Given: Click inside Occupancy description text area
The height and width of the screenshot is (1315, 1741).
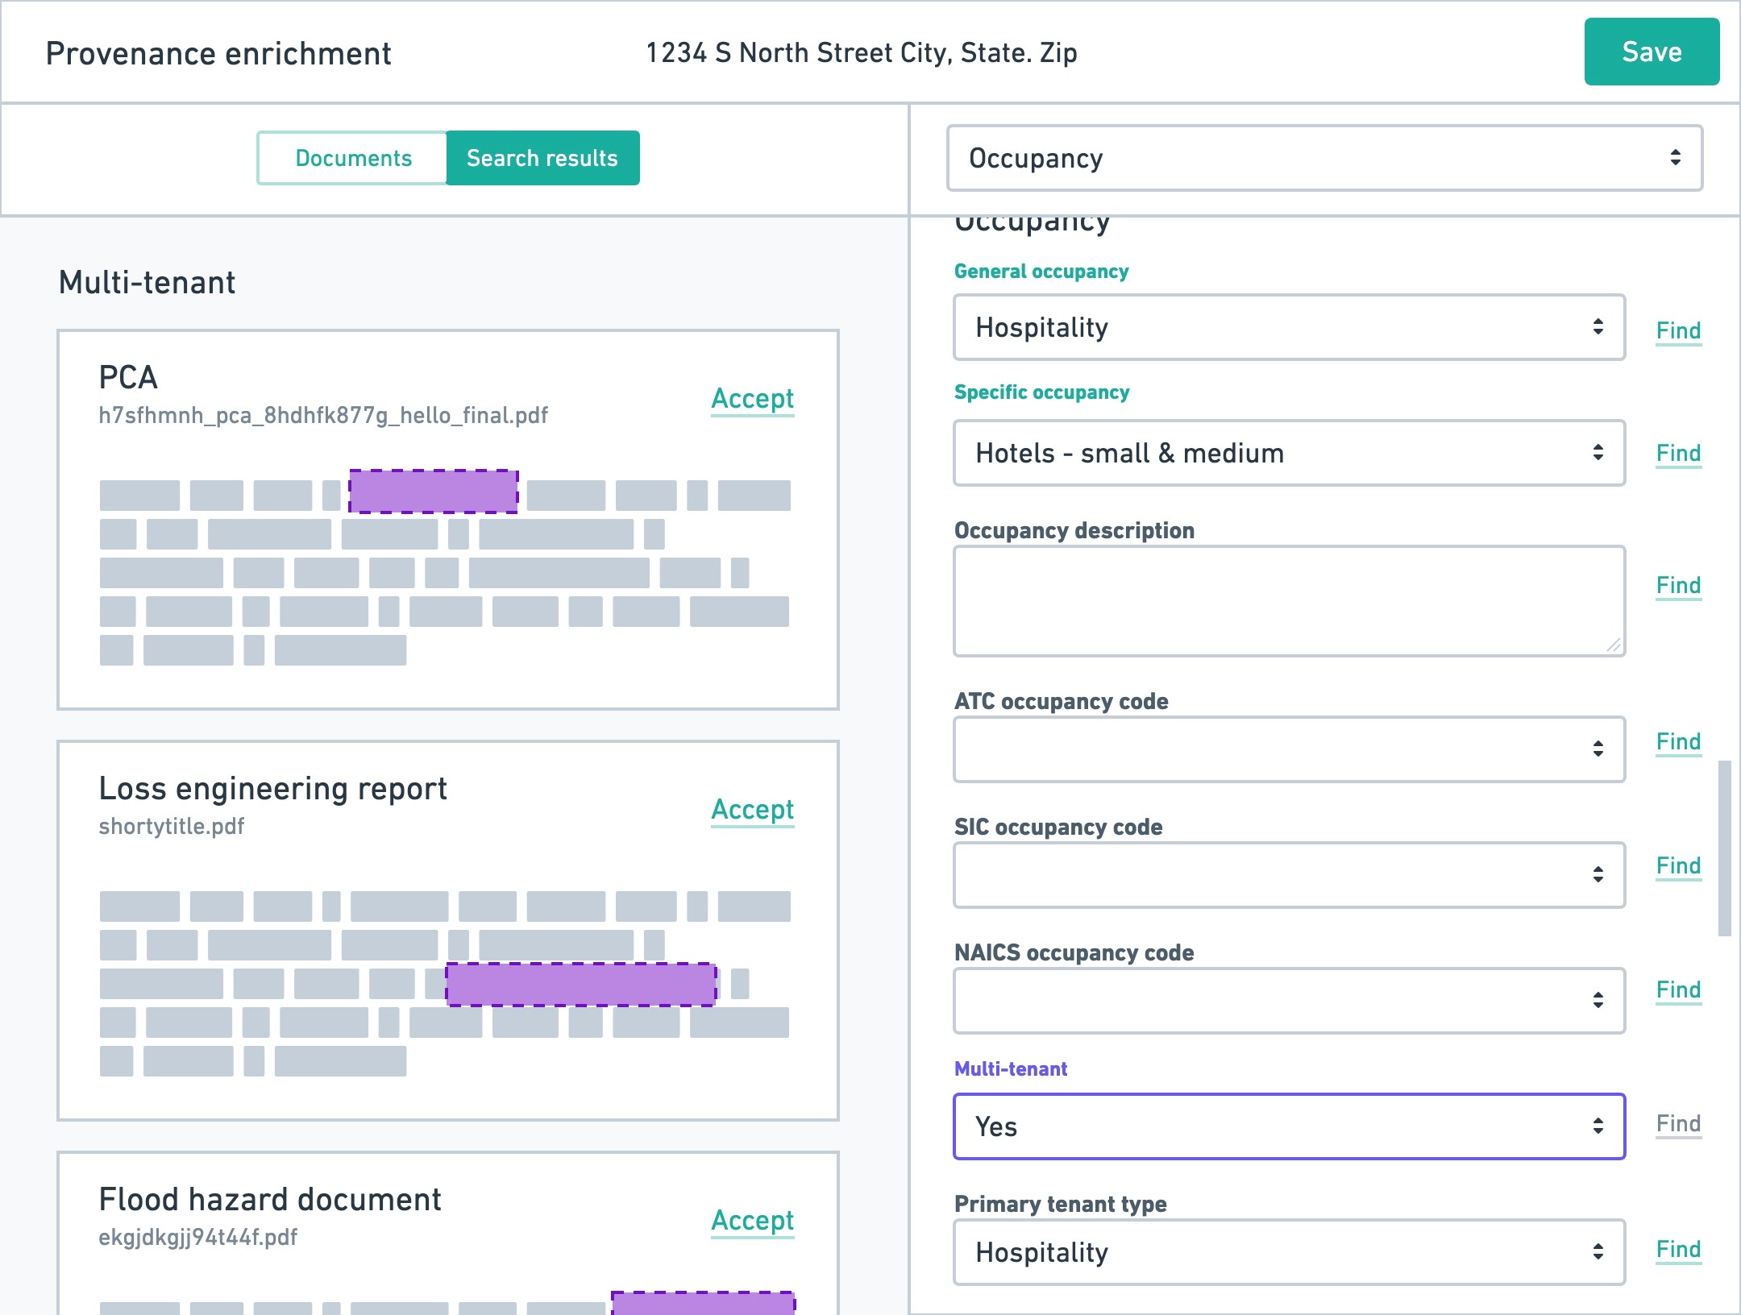Looking at the screenshot, I should 1288,600.
